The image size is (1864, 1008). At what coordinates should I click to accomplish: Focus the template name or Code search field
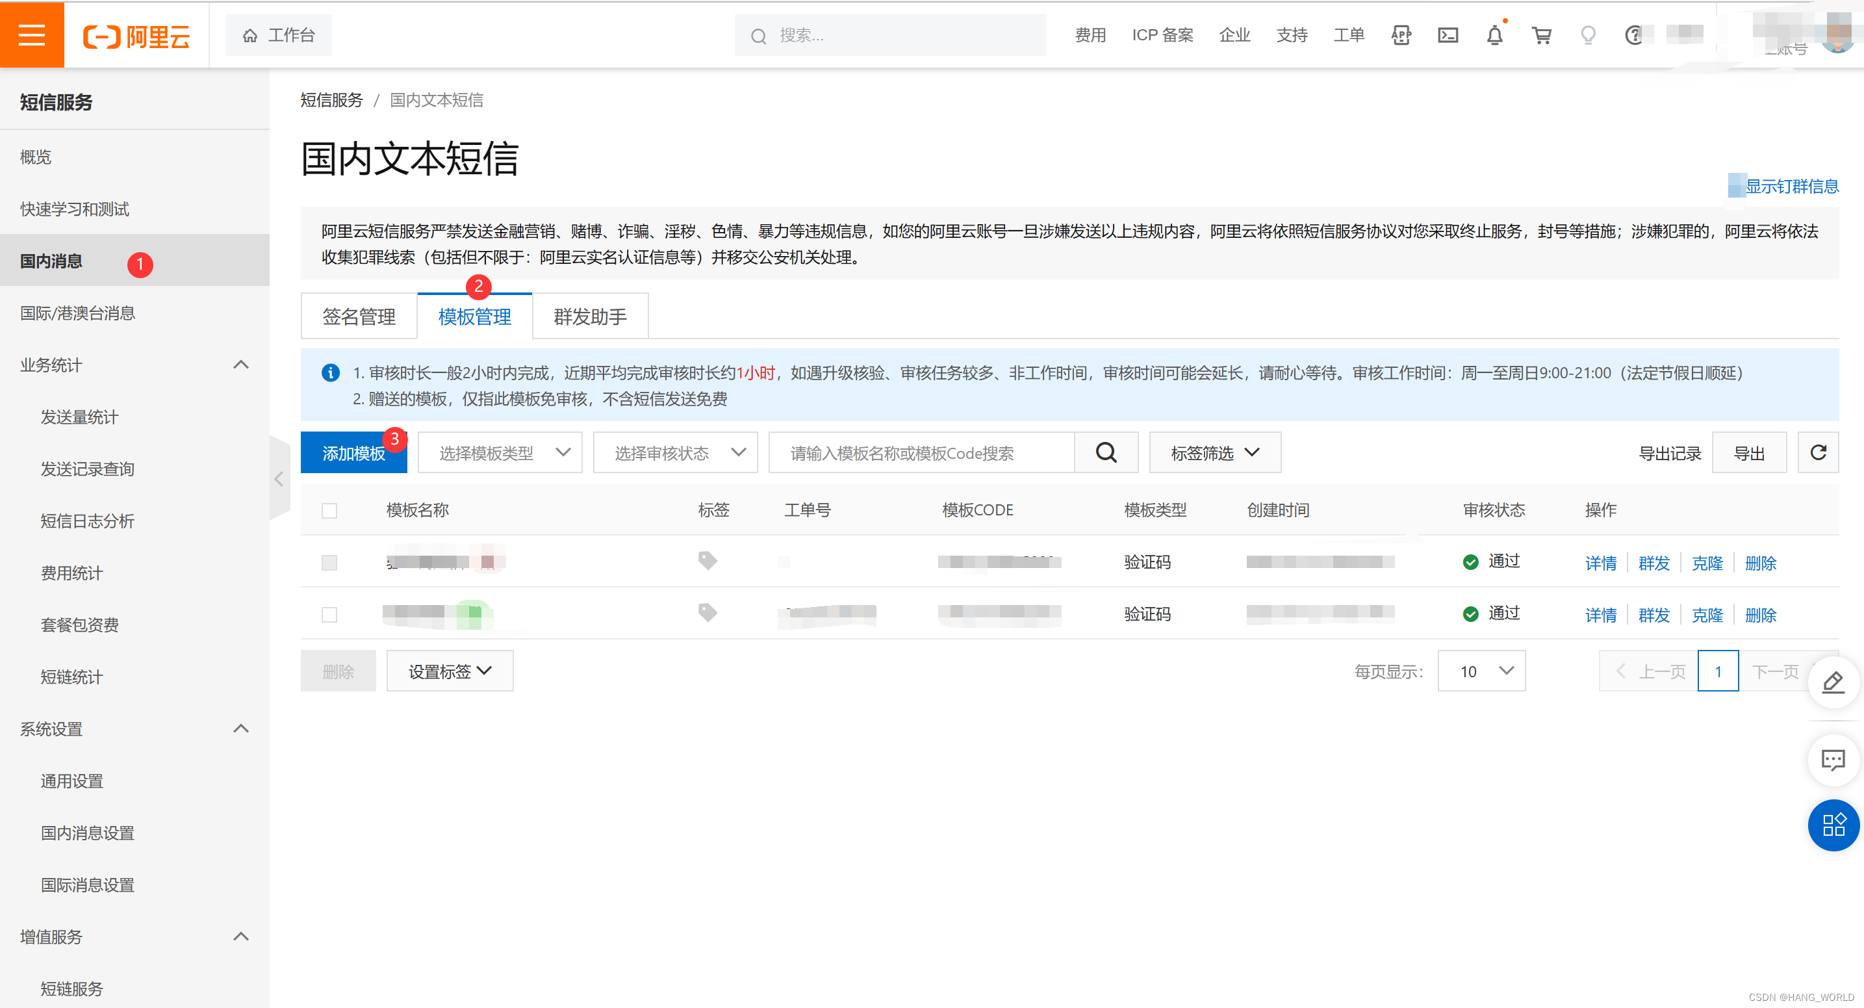coord(921,453)
